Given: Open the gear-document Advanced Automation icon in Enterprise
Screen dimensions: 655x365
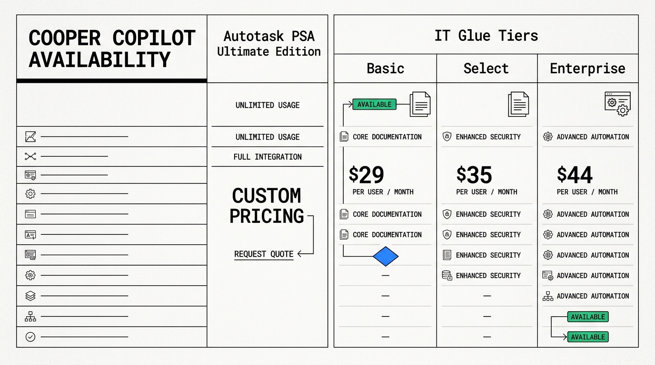Looking at the screenshot, I should coord(547,275).
